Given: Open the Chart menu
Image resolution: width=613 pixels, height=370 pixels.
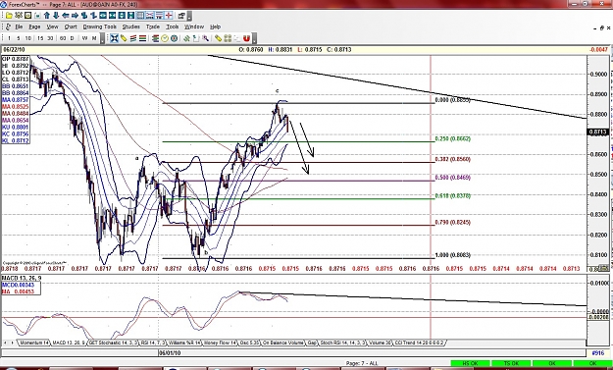Looking at the screenshot, I should click(x=71, y=26).
